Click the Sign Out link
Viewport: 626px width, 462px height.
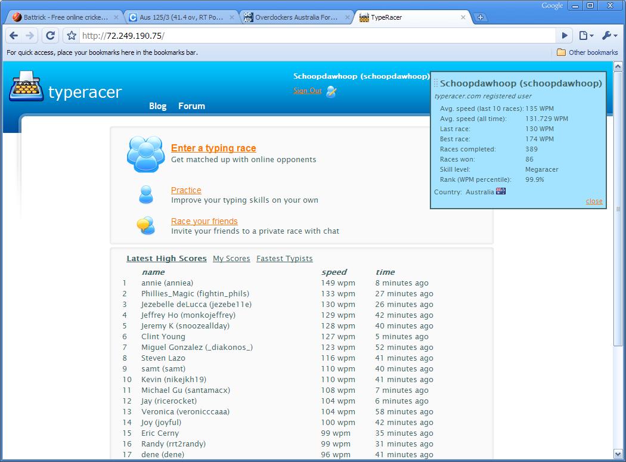308,91
